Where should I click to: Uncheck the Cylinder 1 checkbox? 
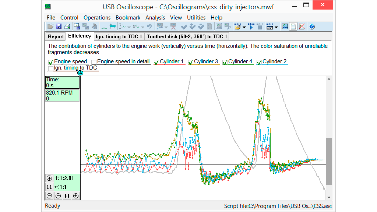point(156,62)
